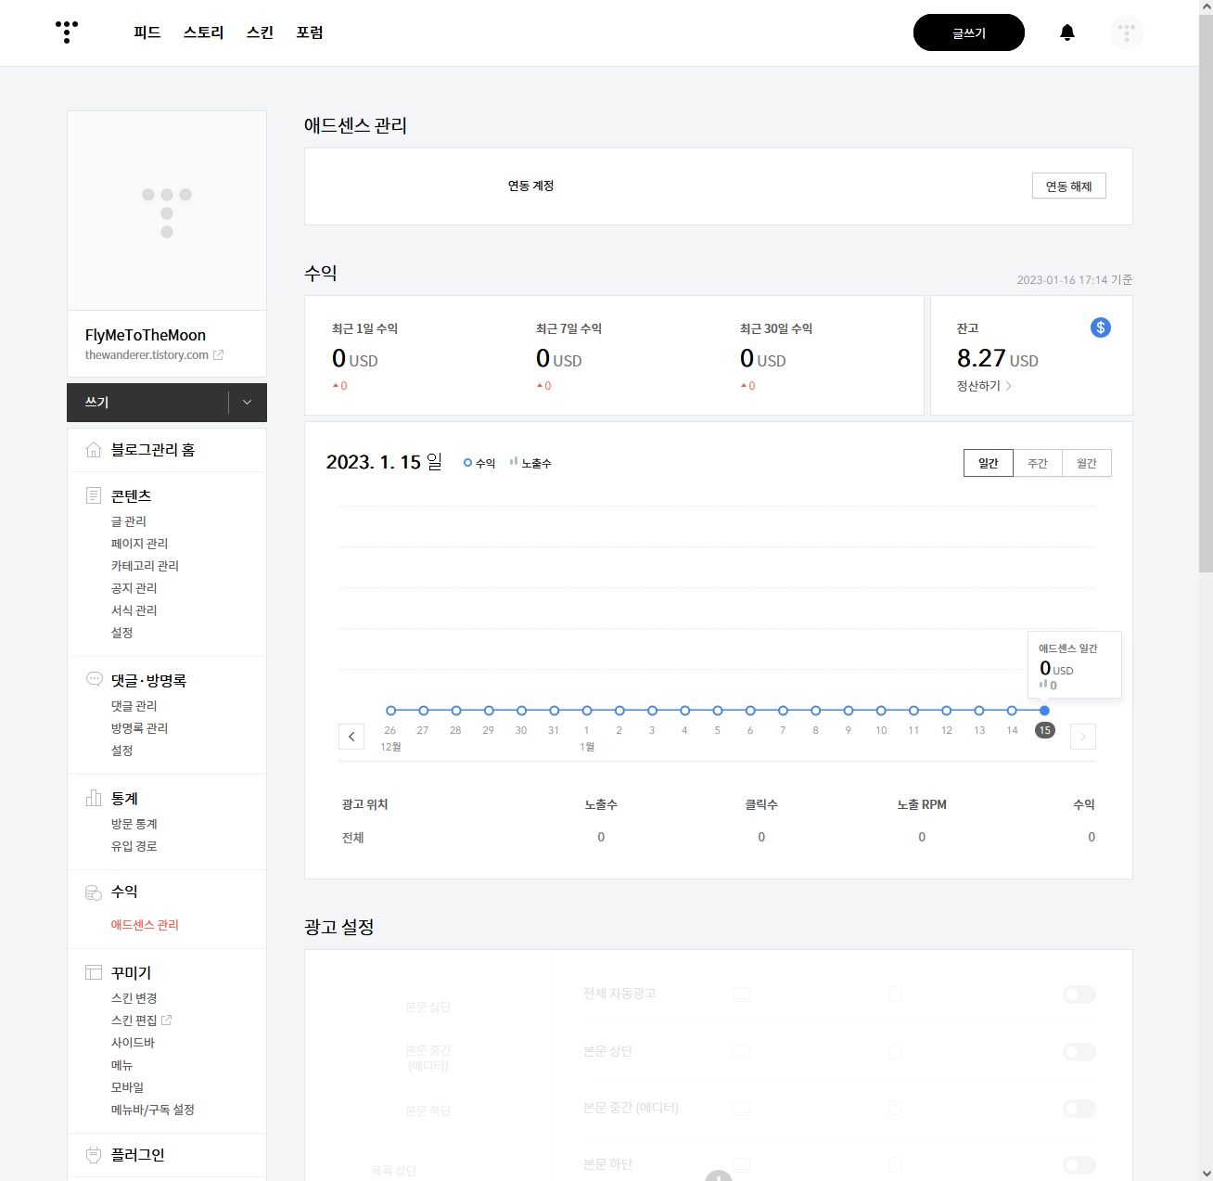Select chart point for January 8

pos(816,711)
